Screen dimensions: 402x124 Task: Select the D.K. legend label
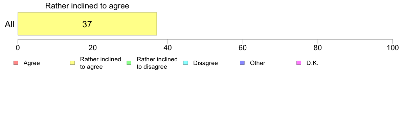coord(312,63)
